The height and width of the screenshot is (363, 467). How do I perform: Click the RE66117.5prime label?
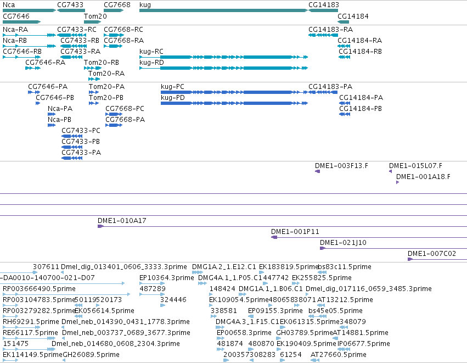[30, 333]
